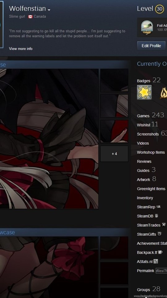Viewport: 167px width, 298px height.
Task: Click the SteamRep SR icon
Action: [x=158, y=207]
